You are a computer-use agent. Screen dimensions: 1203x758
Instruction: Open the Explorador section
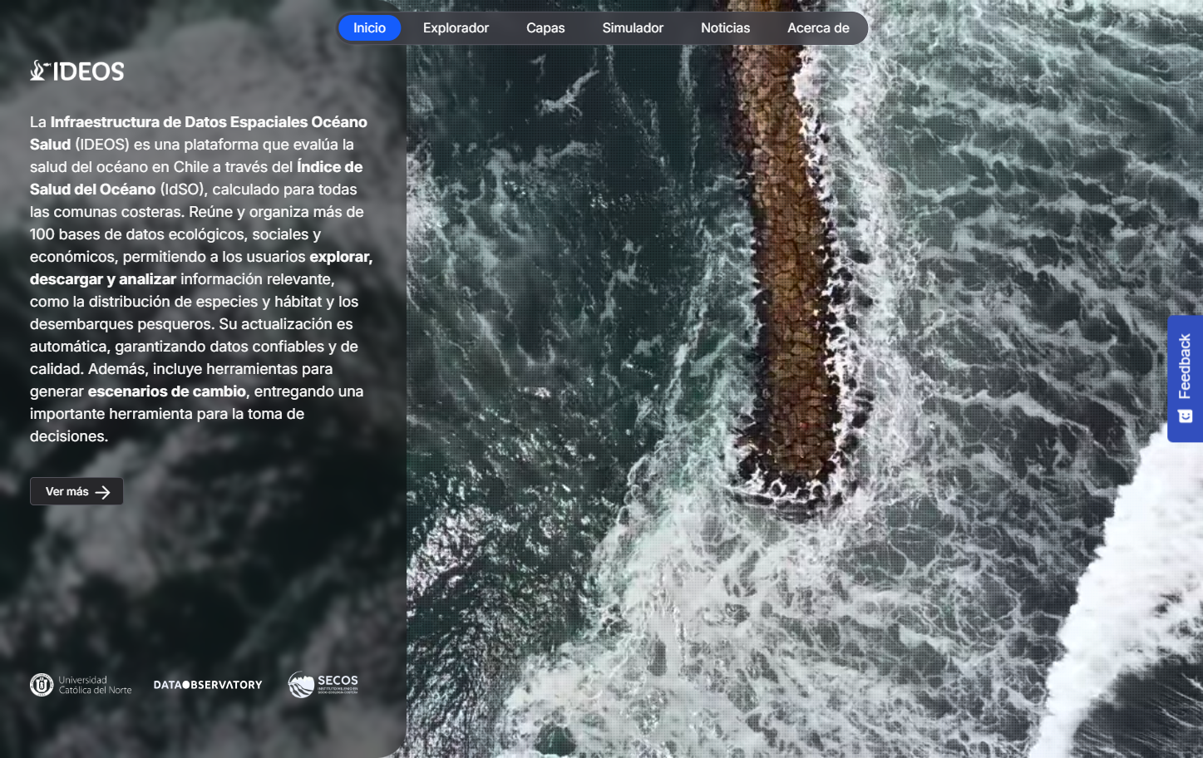[456, 28]
